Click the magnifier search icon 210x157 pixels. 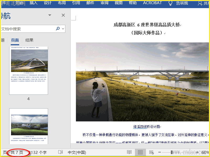[58, 29]
